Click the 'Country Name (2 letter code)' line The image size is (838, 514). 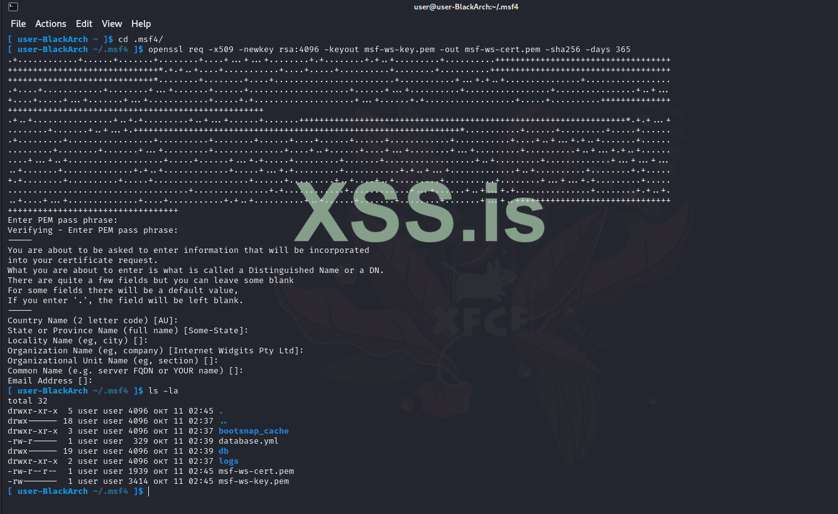tap(93, 321)
